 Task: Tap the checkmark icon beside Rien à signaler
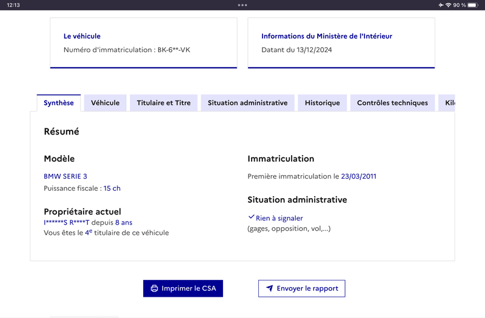pyautogui.click(x=251, y=217)
